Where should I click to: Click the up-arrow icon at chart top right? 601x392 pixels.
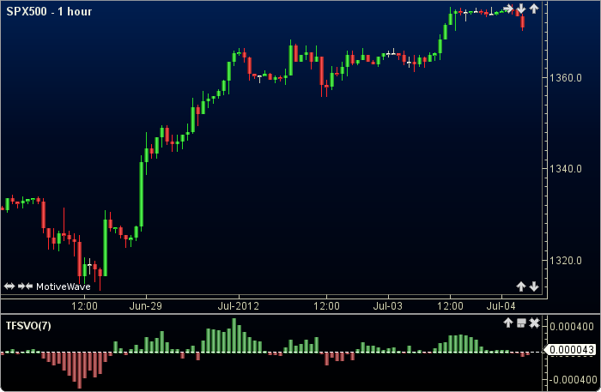coord(534,9)
